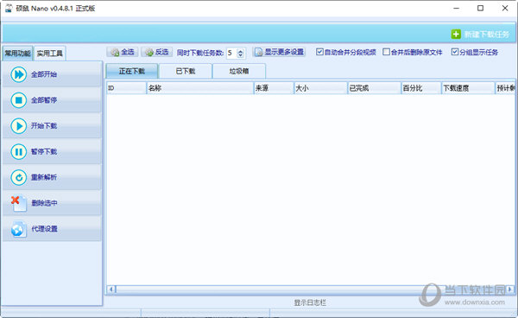The image size is (518, 318).
Task: Click the 全部开始 start-all icon button
Action: (x=52, y=74)
